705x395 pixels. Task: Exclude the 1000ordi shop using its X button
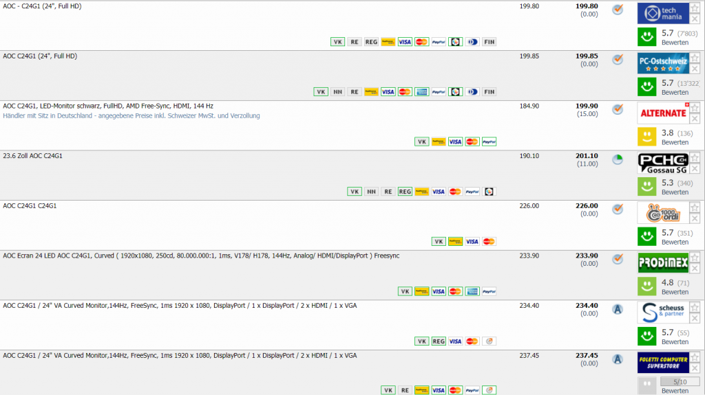[695, 218]
